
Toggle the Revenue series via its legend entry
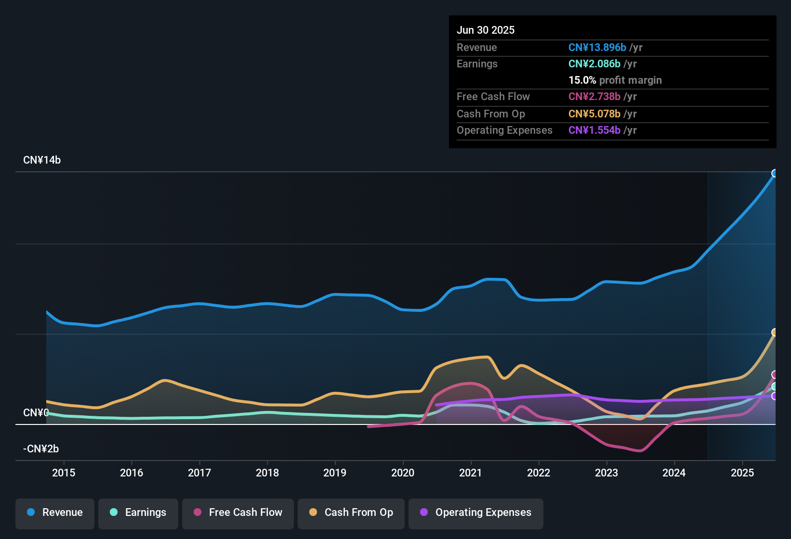point(54,513)
